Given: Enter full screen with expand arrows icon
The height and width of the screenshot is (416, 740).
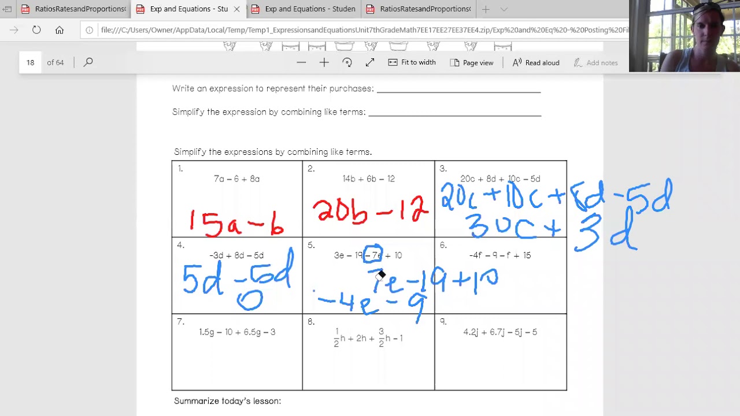Looking at the screenshot, I should click(370, 62).
